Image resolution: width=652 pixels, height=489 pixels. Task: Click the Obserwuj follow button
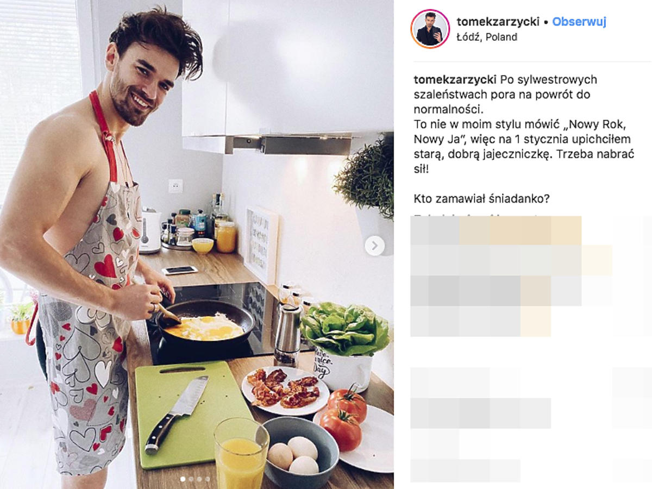tap(579, 22)
